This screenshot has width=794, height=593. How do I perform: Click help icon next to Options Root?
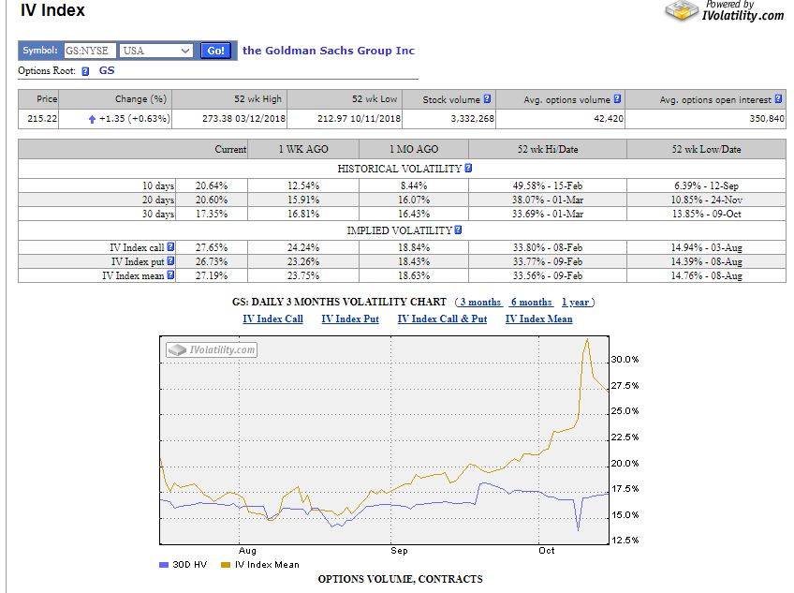(85, 71)
